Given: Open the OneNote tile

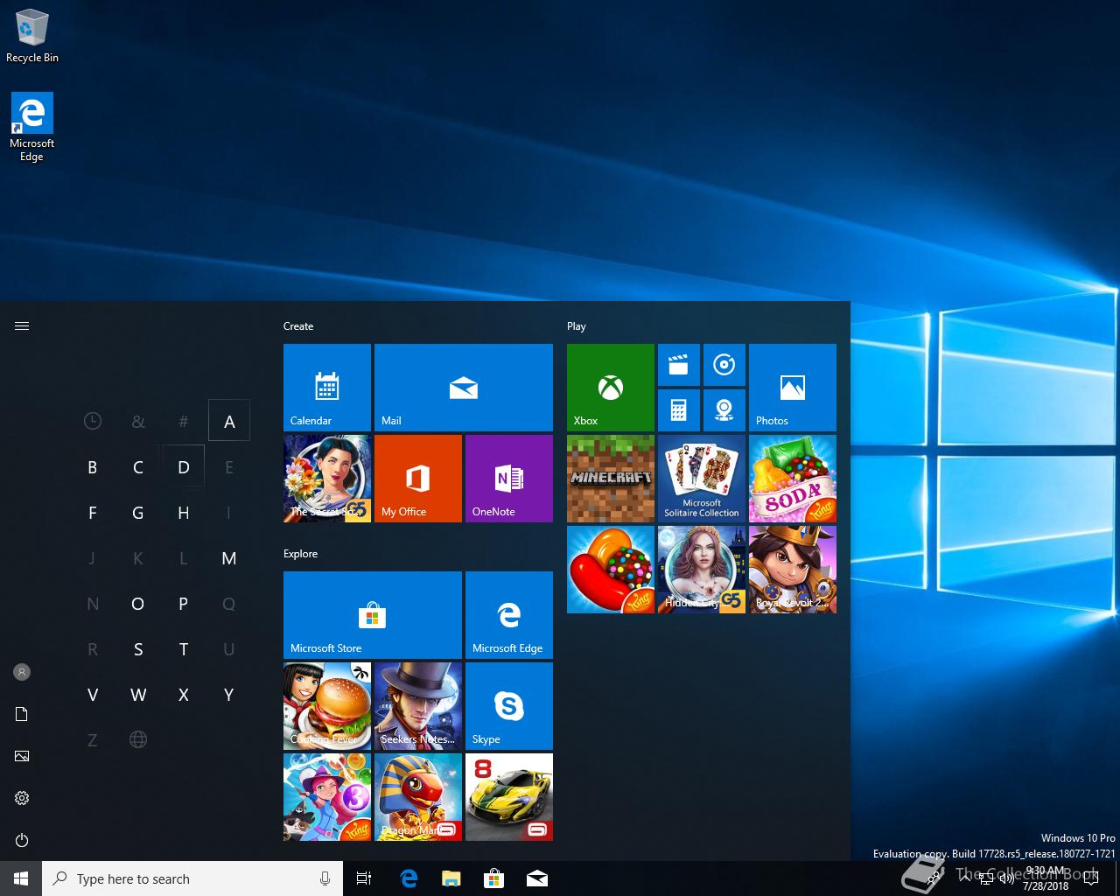Looking at the screenshot, I should [509, 479].
